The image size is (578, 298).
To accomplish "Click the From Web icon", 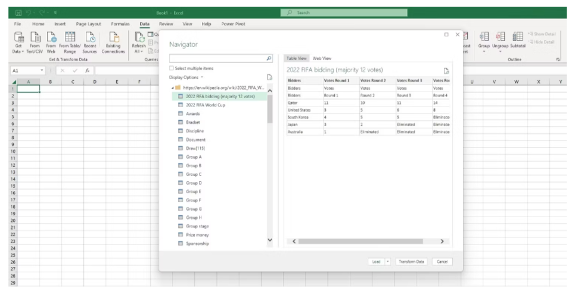I will click(x=51, y=37).
